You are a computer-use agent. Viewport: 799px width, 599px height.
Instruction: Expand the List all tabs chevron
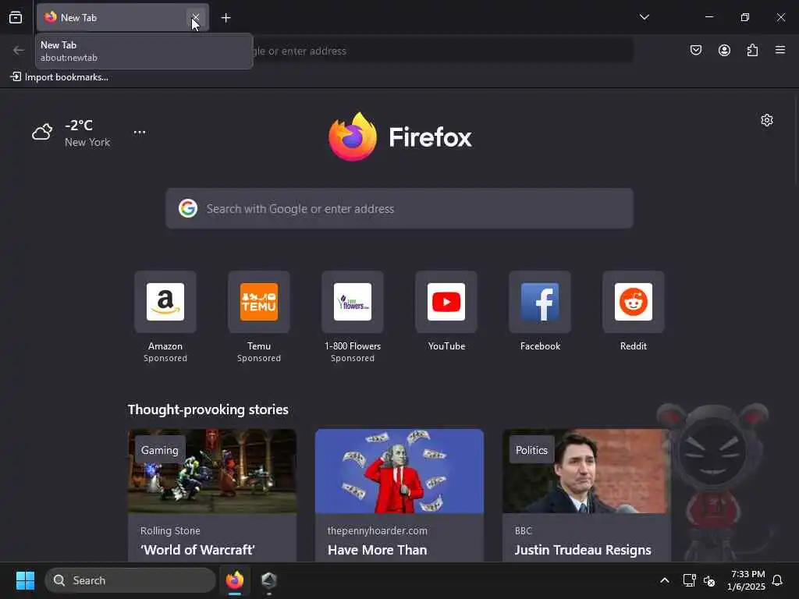coord(644,17)
